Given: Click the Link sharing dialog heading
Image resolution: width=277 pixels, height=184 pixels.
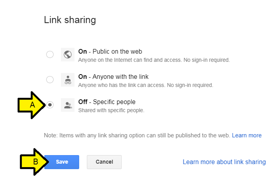Looking at the screenshot, I should coord(70,19).
